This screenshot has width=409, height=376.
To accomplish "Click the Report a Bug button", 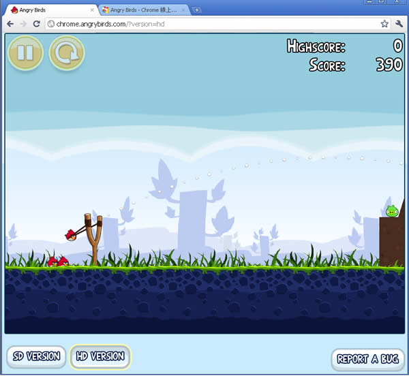I will pyautogui.click(x=368, y=359).
